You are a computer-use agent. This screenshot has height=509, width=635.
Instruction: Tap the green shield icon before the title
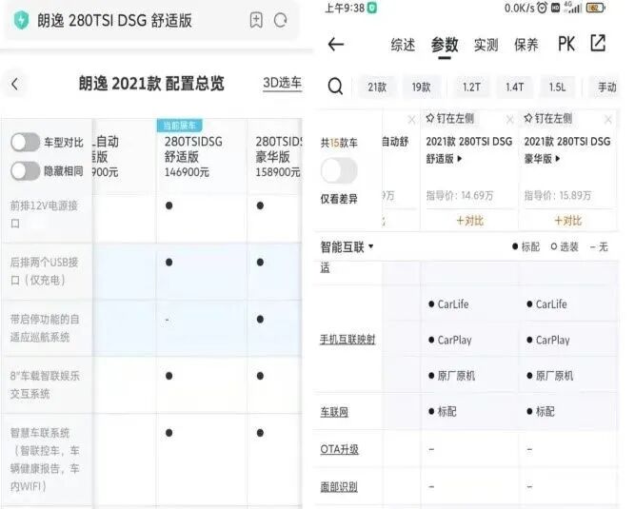tap(21, 20)
